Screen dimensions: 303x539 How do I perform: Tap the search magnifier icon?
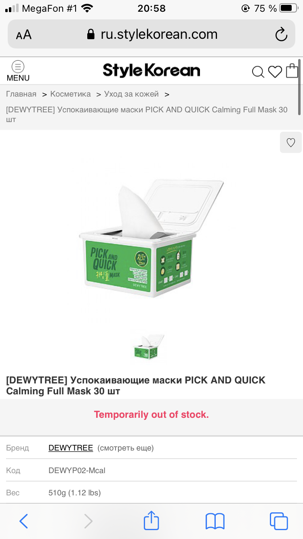click(x=258, y=72)
